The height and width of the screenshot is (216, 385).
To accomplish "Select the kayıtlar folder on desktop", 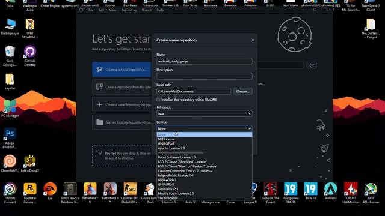I will pos(10,82).
